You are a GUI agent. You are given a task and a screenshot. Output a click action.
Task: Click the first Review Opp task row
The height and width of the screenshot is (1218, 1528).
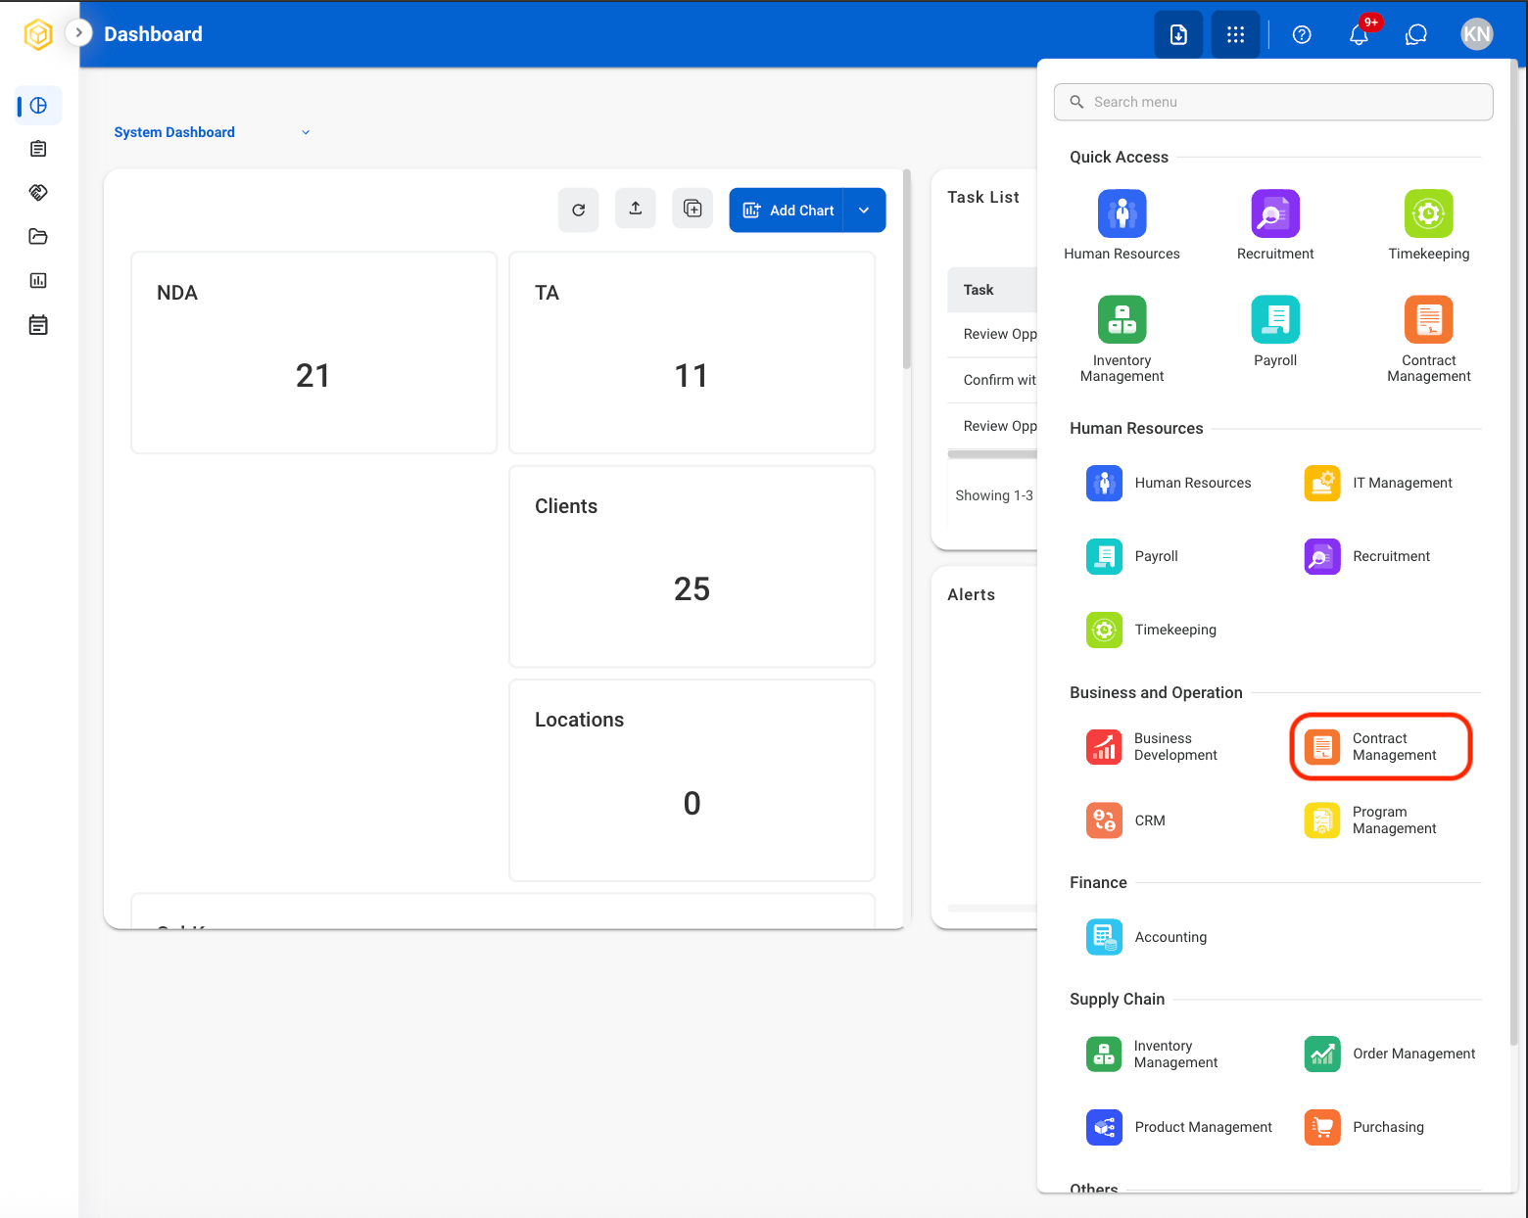click(x=992, y=334)
